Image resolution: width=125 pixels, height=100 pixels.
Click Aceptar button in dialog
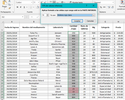click(x=77, y=21)
